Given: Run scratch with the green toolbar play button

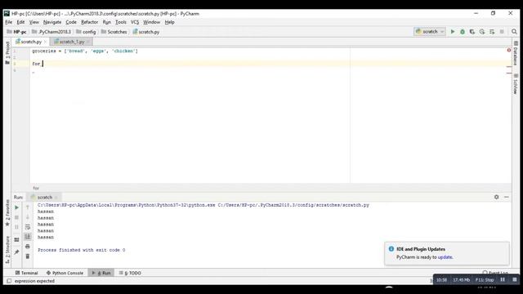Looking at the screenshot, I should pos(453,32).
